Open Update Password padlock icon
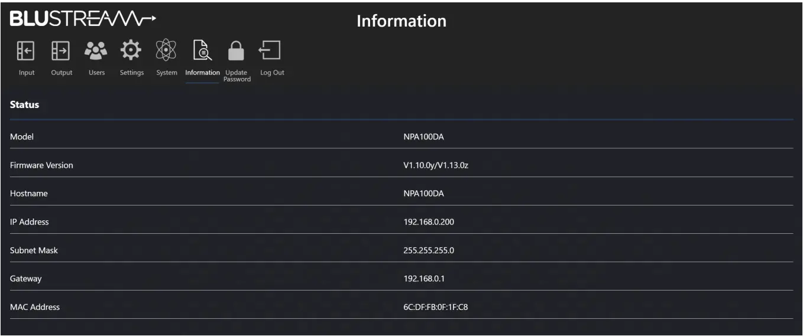This screenshot has height=336, width=803. 237,53
